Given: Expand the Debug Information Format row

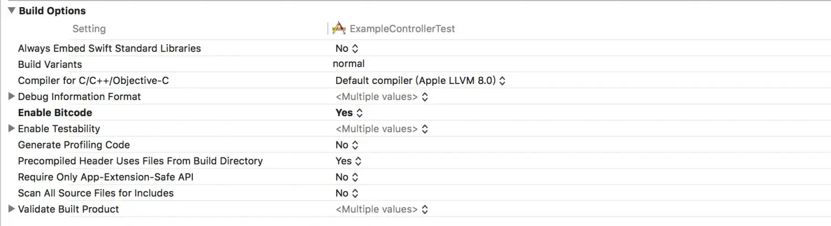Looking at the screenshot, I should [x=12, y=97].
